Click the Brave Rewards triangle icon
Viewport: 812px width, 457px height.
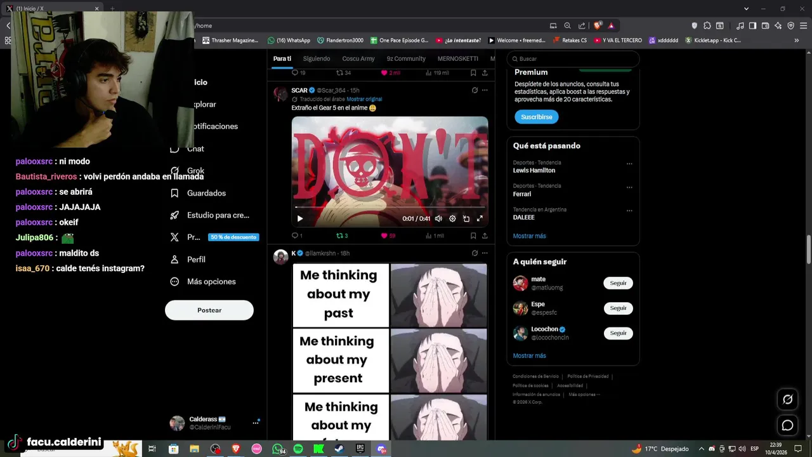pyautogui.click(x=611, y=25)
